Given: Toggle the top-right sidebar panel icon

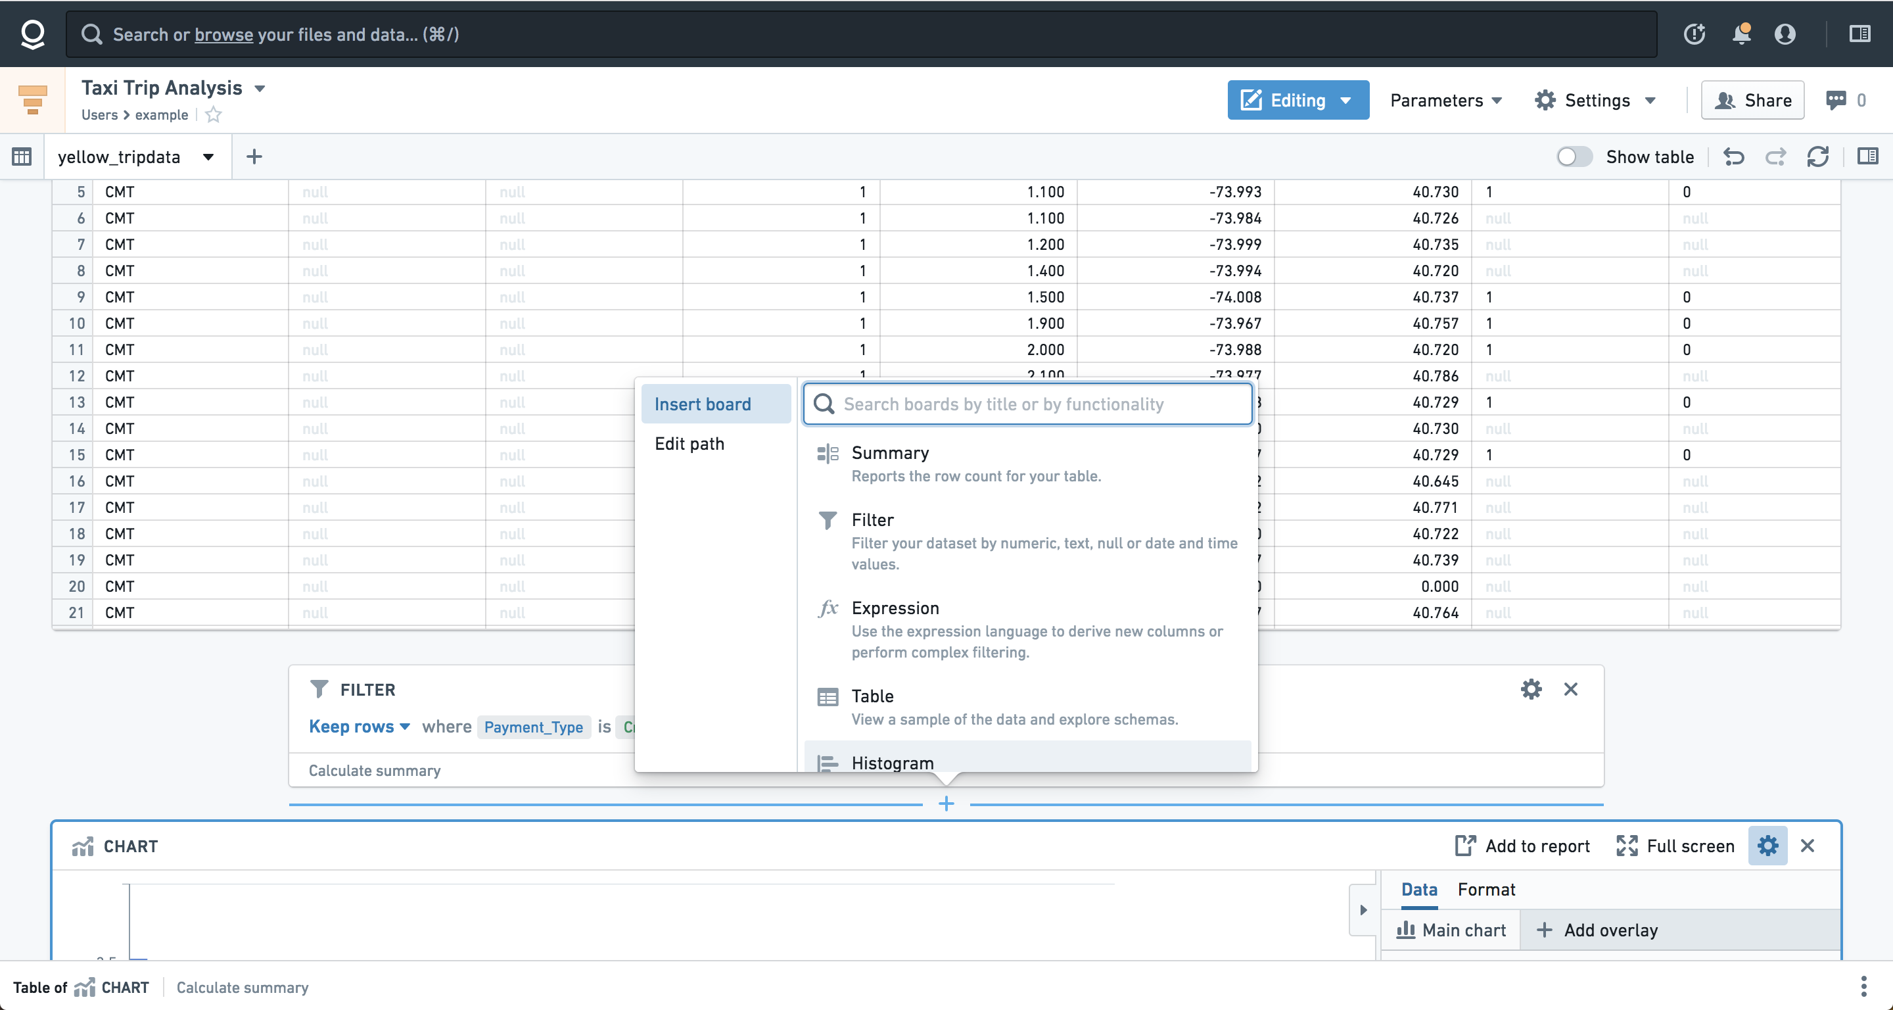Looking at the screenshot, I should click(x=1860, y=34).
